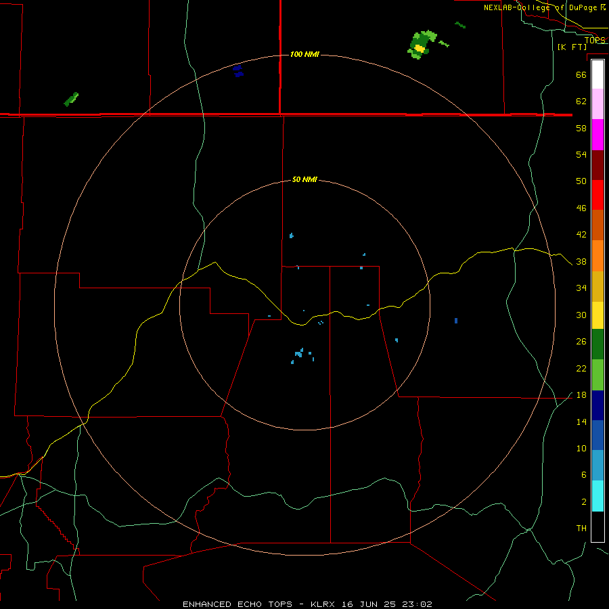Click the legend value '38'

[581, 261]
